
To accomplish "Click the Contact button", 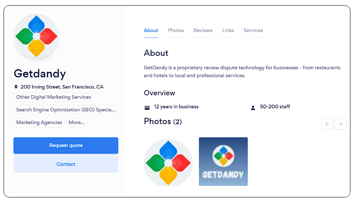I will click(x=66, y=164).
